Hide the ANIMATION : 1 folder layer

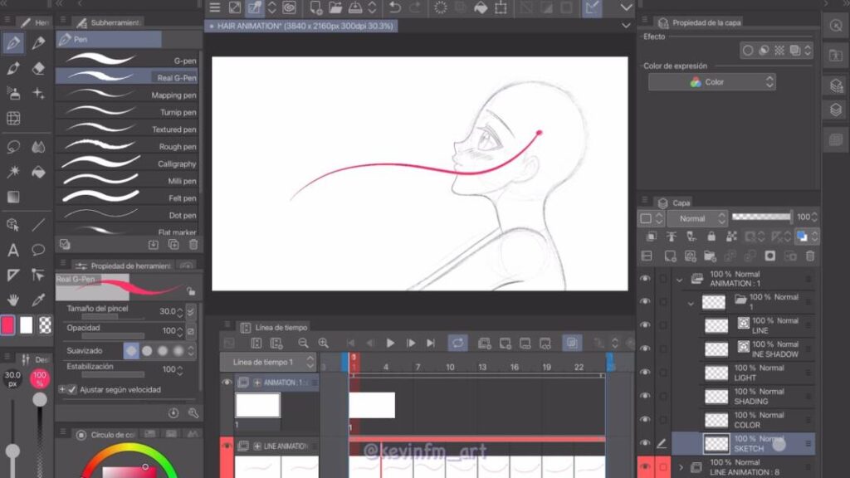click(645, 279)
